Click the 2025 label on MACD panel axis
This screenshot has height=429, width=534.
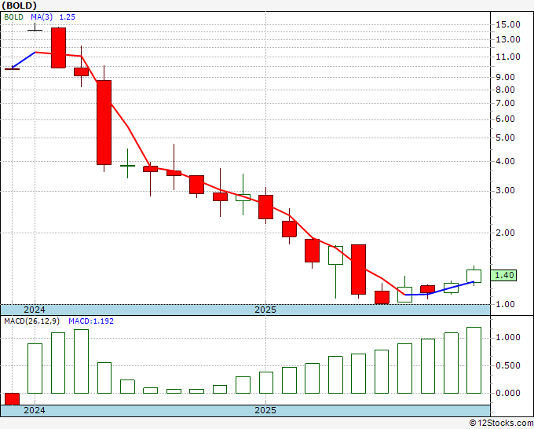[265, 410]
